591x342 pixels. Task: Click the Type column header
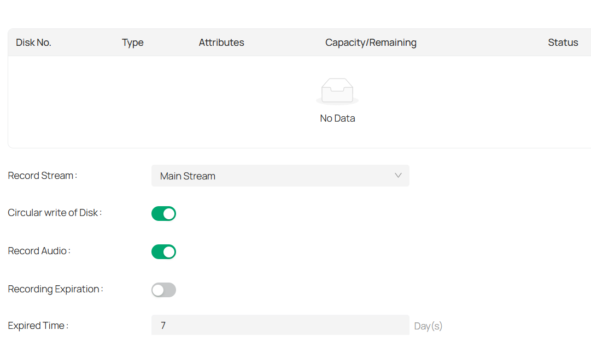point(133,42)
